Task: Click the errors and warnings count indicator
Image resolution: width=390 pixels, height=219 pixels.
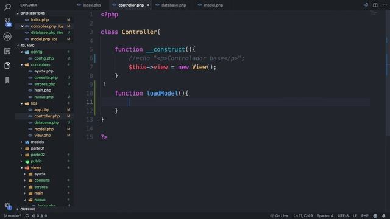Action: click(x=40, y=216)
